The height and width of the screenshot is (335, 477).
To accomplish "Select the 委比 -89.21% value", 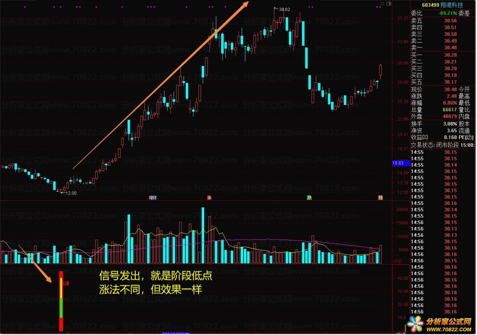I will click(x=448, y=13).
